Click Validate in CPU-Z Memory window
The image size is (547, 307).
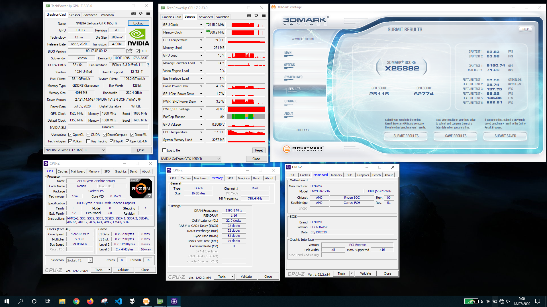tap(246, 277)
